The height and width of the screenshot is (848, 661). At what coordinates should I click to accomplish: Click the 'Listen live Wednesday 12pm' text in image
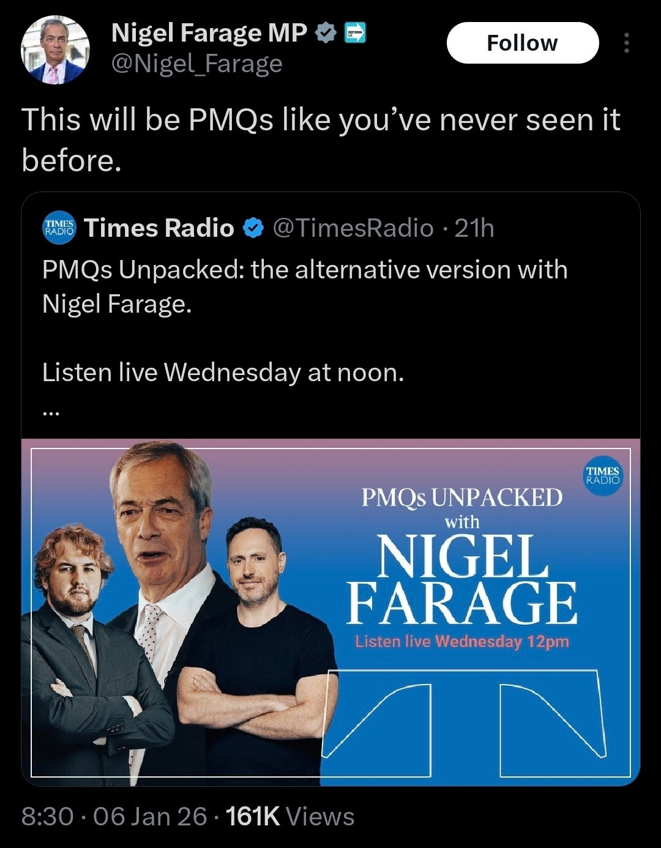tap(462, 642)
